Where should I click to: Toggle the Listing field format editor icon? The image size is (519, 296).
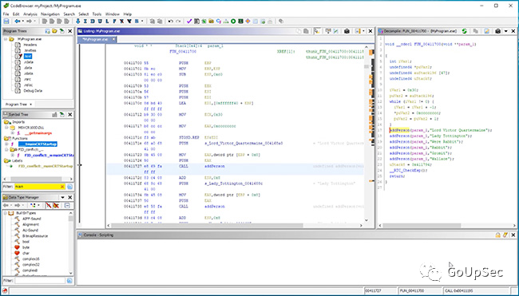coord(328,31)
